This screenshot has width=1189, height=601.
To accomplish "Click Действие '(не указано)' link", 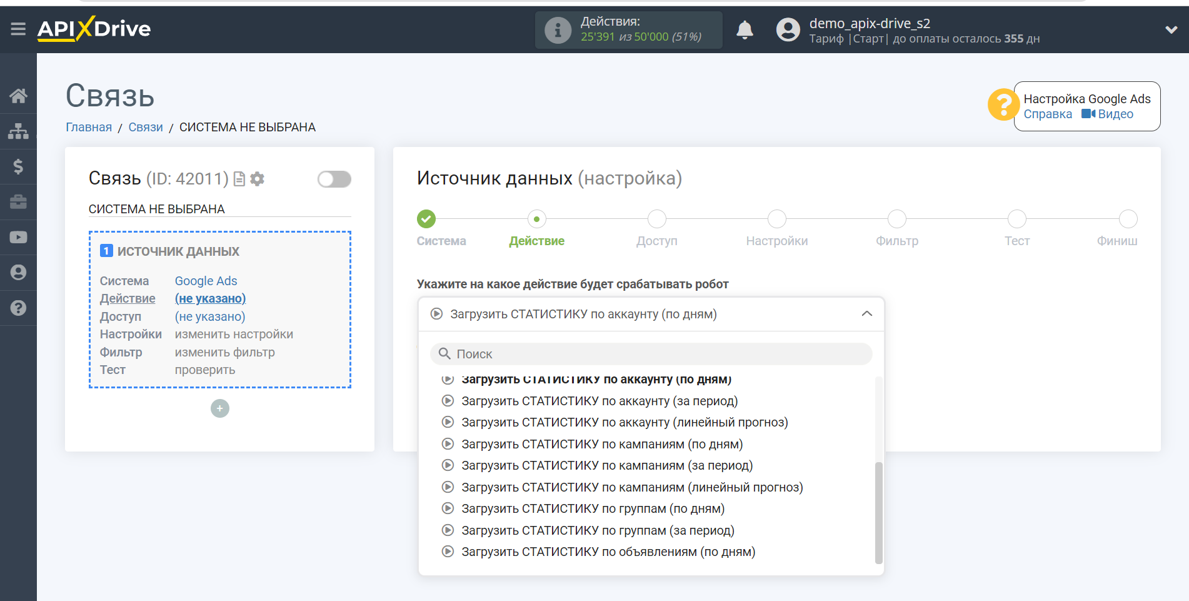I will coord(210,298).
